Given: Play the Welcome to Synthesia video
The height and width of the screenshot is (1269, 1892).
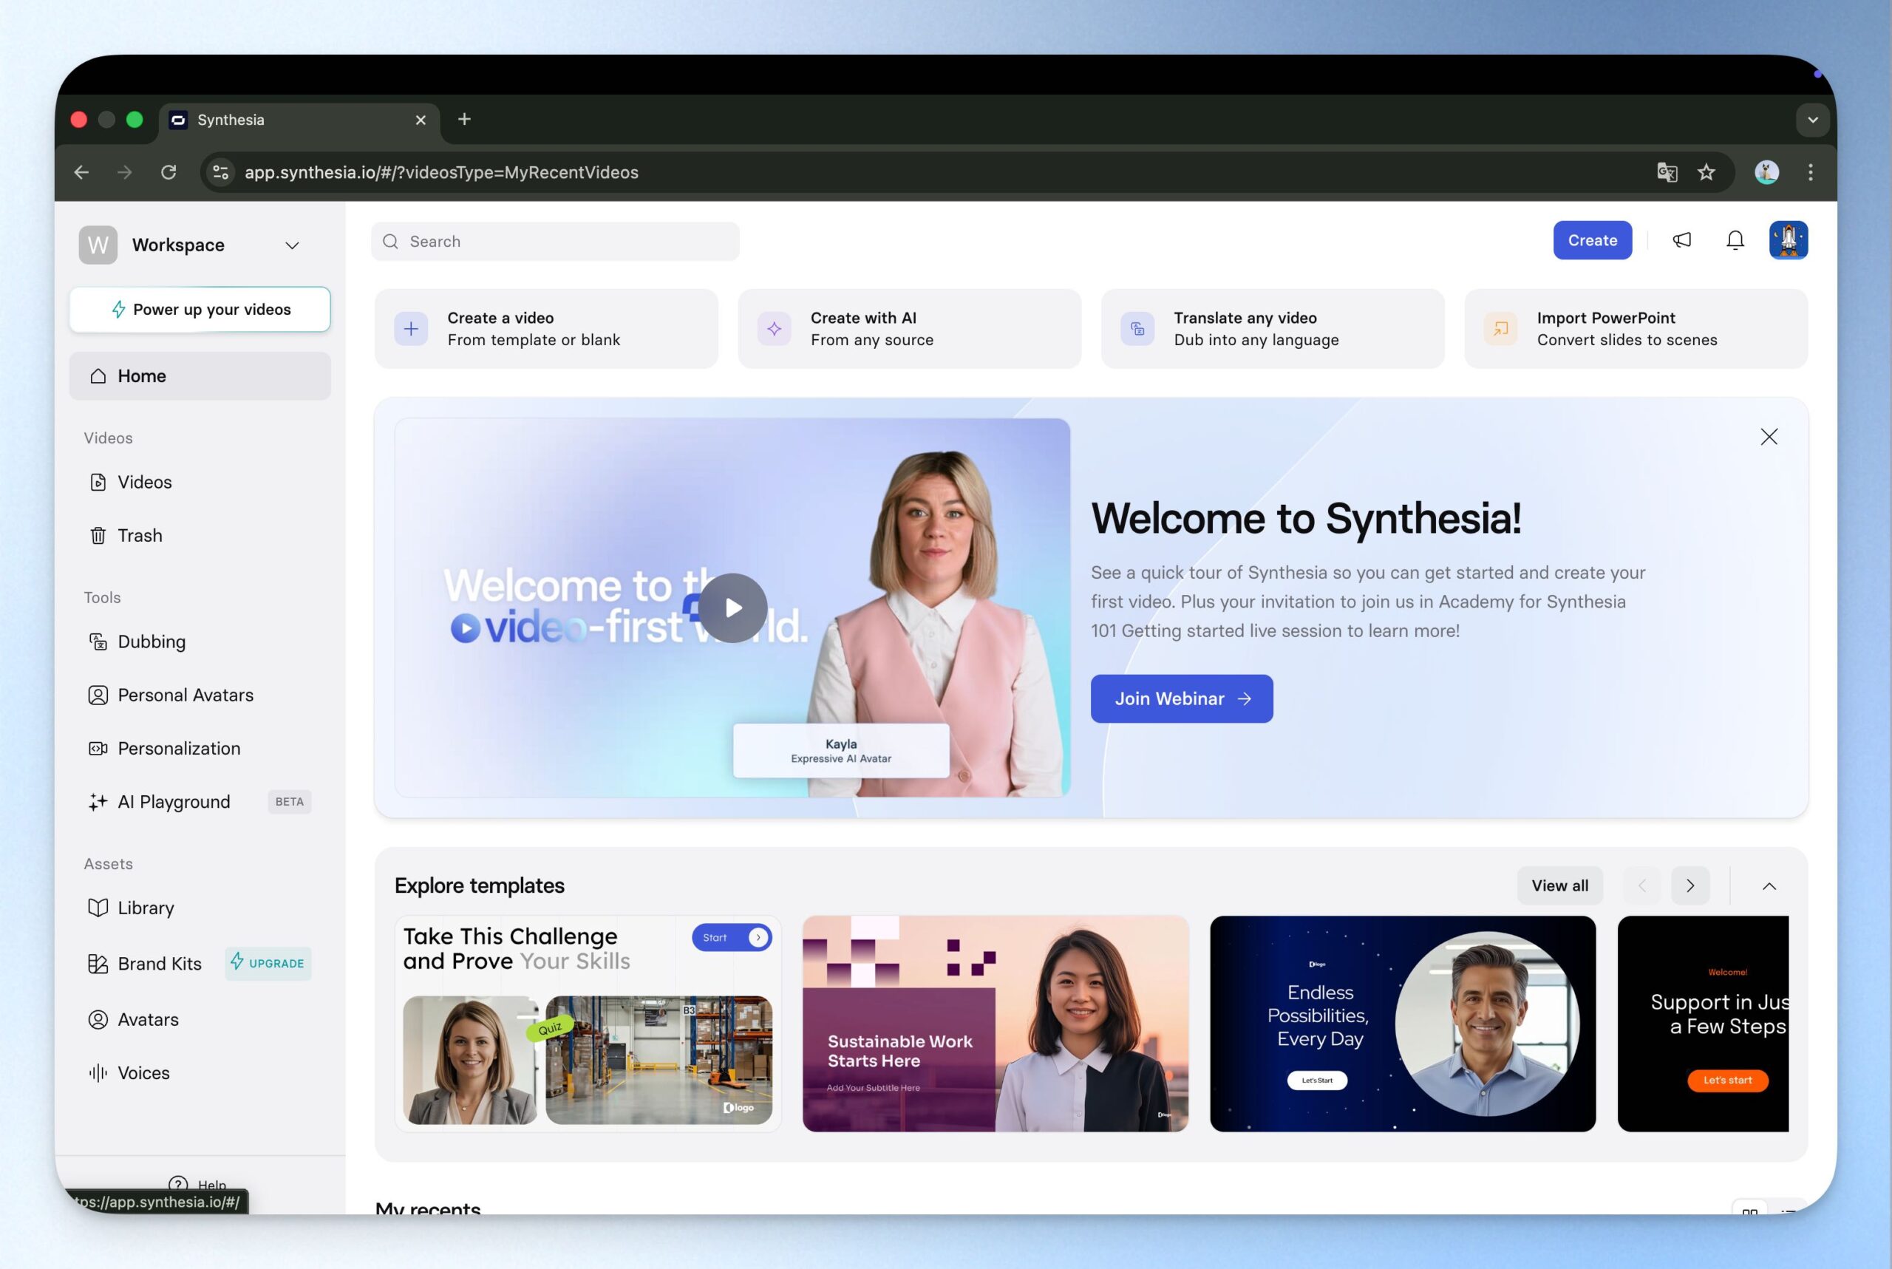Looking at the screenshot, I should click(732, 608).
